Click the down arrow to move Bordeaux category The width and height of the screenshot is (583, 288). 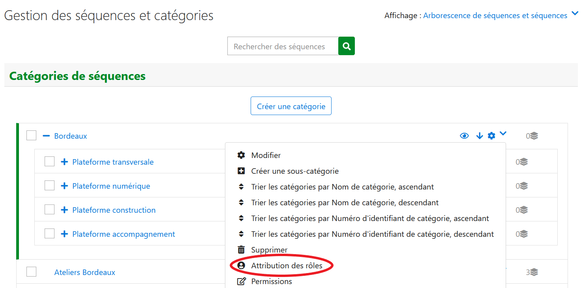(x=479, y=135)
